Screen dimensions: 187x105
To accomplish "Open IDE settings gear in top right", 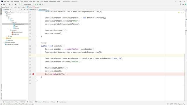I will (183, 4).
